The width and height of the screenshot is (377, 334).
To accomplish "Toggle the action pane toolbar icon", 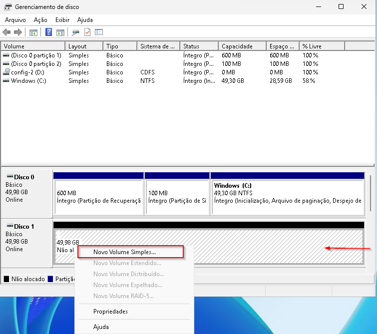I will click(x=60, y=32).
